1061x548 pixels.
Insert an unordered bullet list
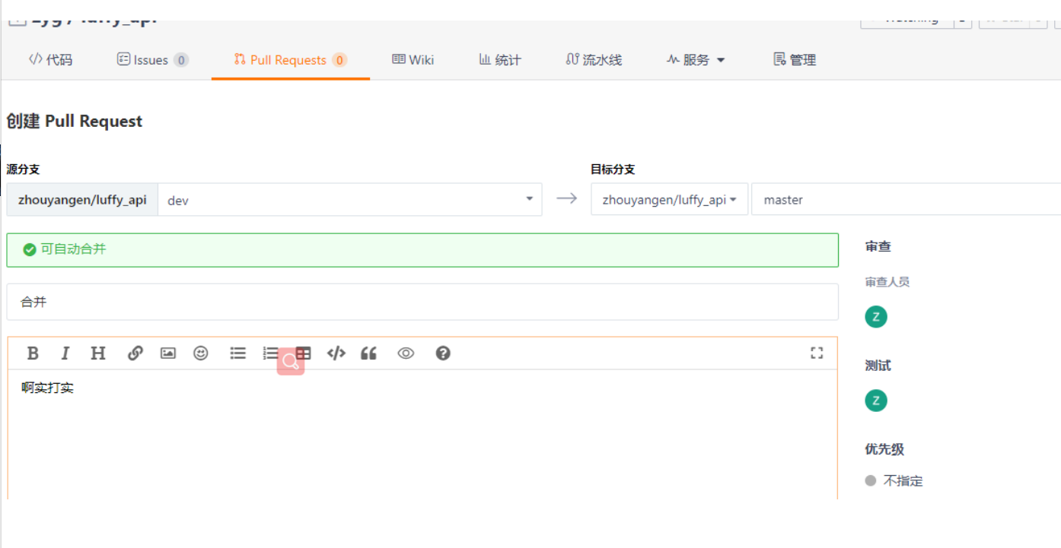point(238,353)
